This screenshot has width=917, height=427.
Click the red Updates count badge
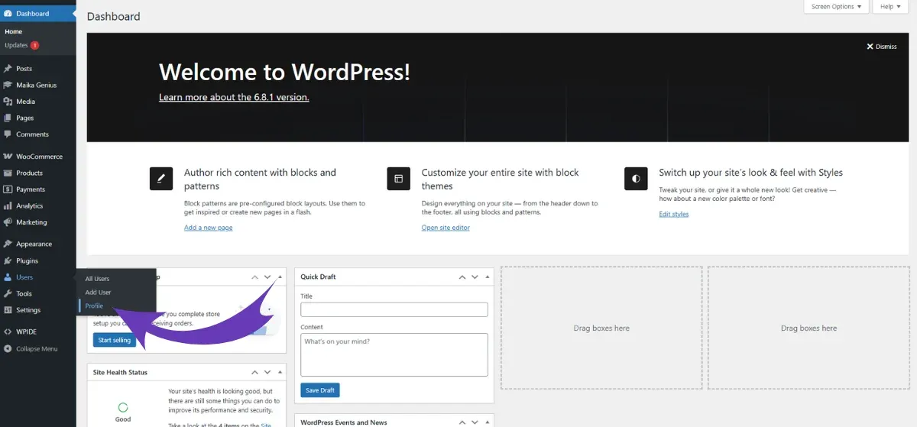35,46
